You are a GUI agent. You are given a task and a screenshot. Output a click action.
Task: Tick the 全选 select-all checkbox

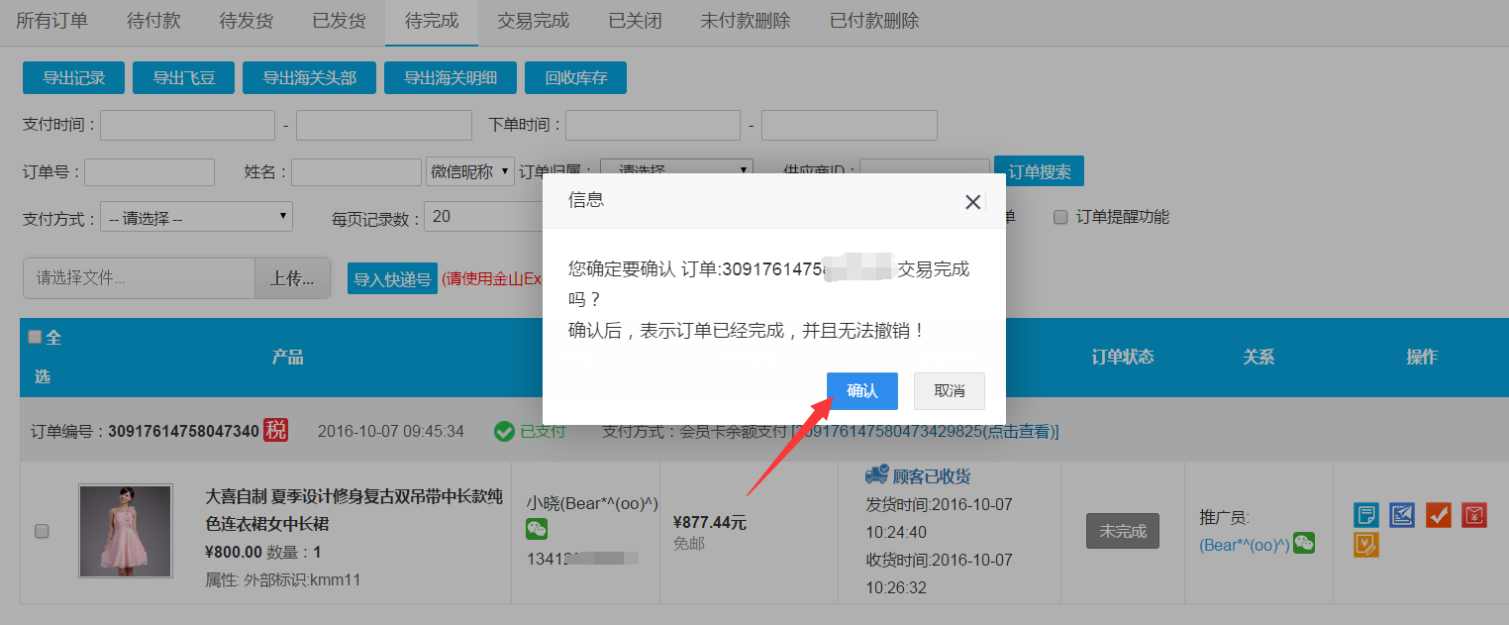[35, 338]
